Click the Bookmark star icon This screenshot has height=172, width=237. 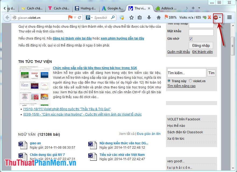pyautogui.click(x=131, y=18)
